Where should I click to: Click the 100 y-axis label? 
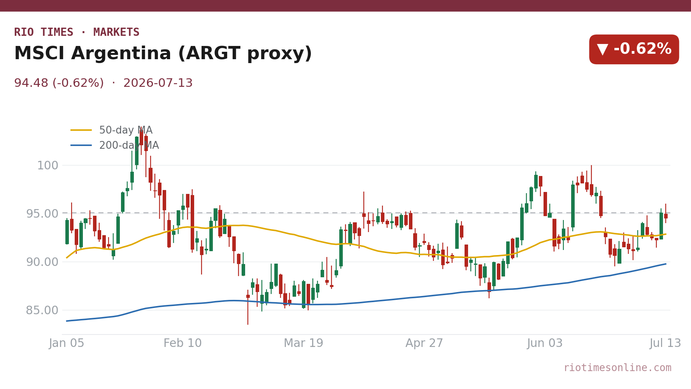tap(47, 165)
